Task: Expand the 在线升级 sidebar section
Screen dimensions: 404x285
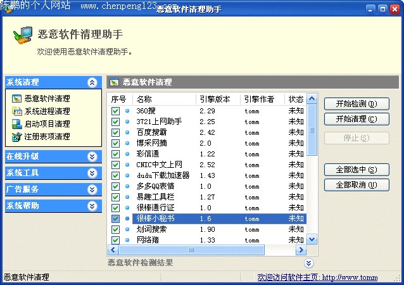Action: (92, 156)
